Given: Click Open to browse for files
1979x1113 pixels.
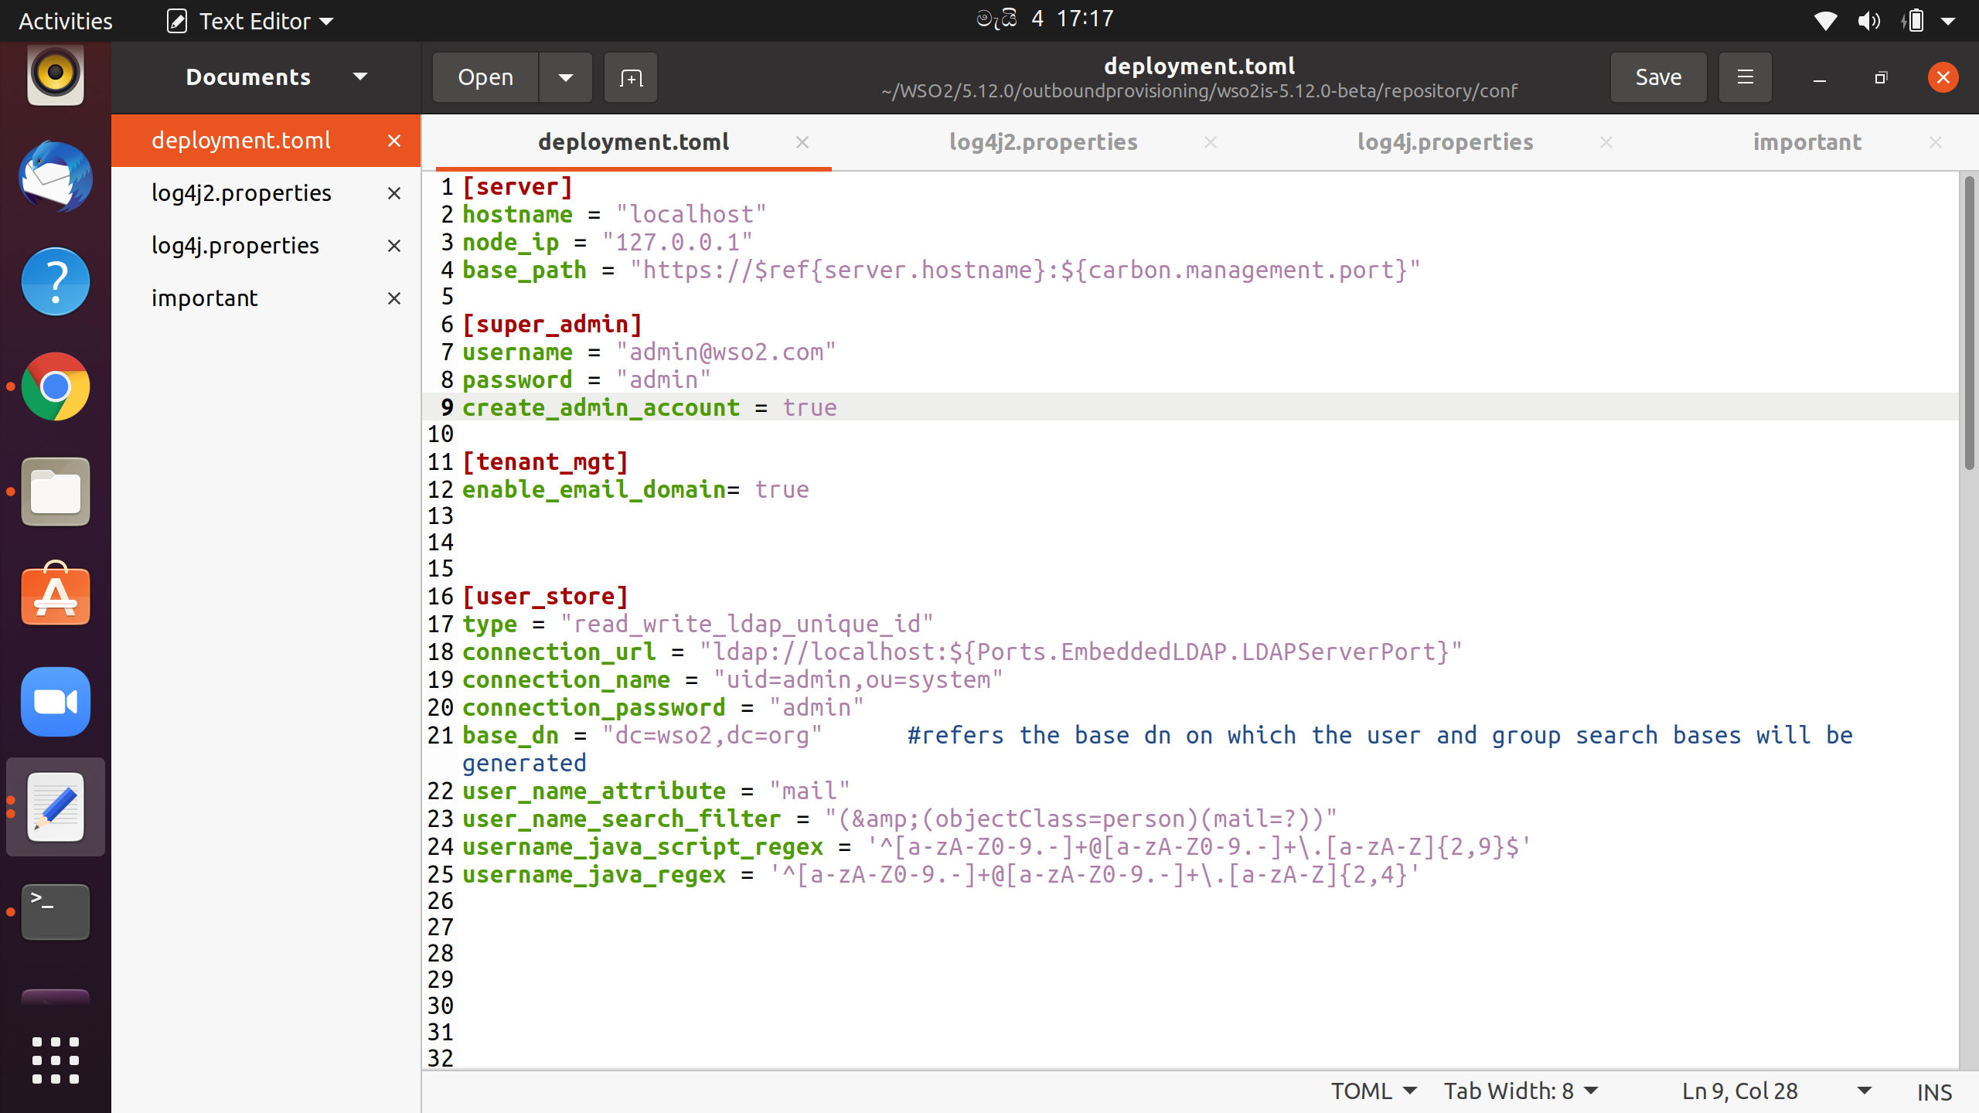Looking at the screenshot, I should pos(485,77).
